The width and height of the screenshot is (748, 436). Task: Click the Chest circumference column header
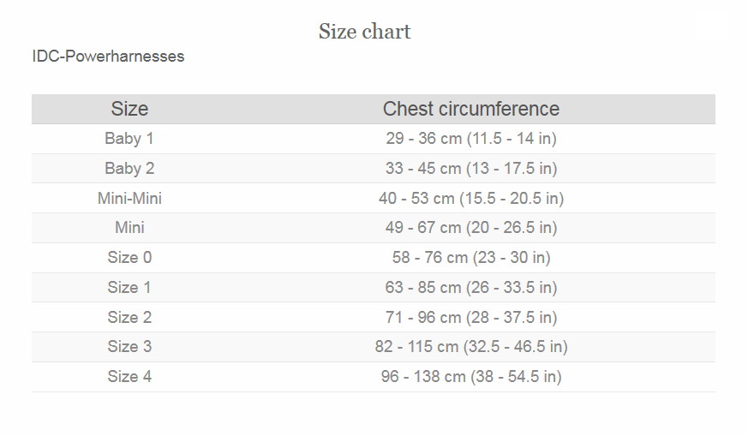(471, 109)
